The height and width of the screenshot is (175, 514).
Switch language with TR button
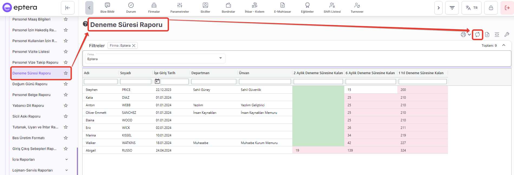tap(472, 8)
